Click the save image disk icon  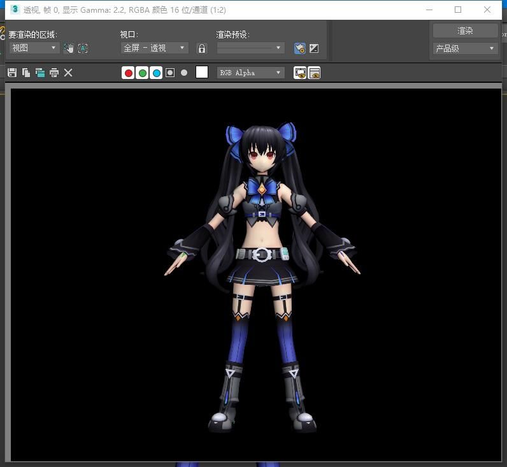point(12,73)
